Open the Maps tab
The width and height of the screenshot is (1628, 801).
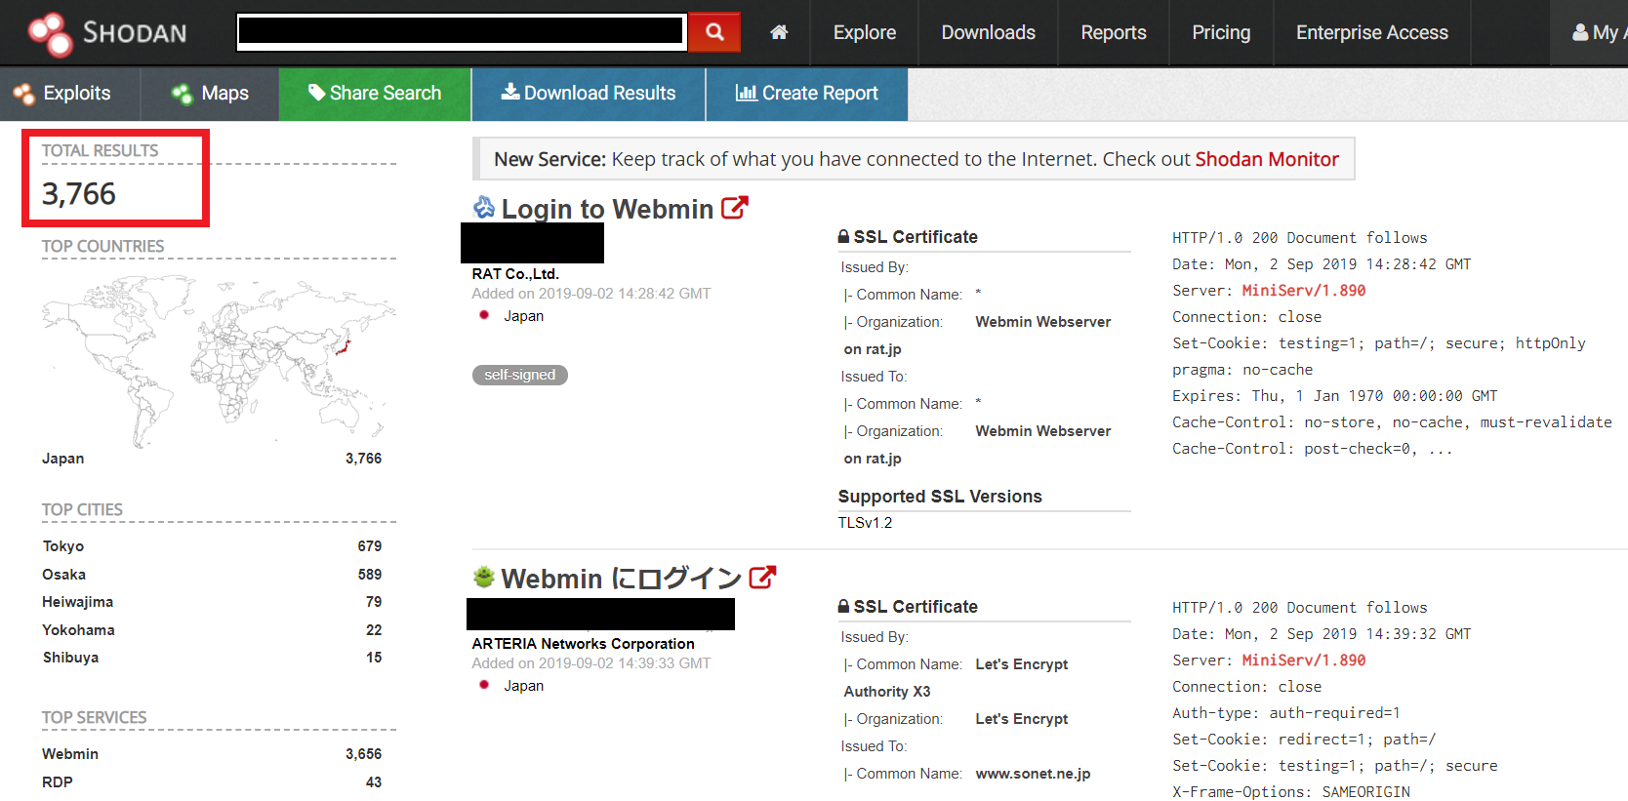pos(210,94)
